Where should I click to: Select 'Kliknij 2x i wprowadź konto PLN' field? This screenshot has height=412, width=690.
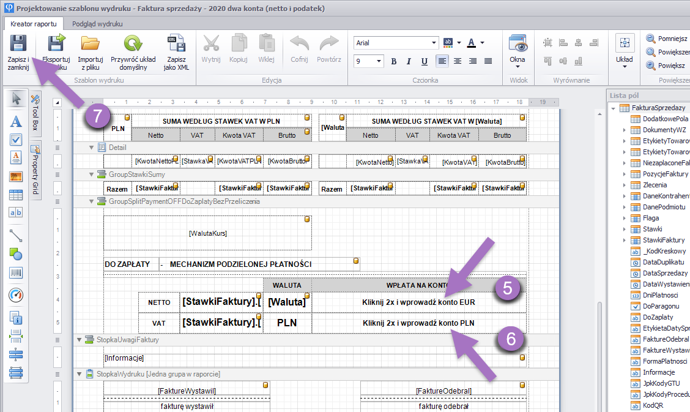418,323
